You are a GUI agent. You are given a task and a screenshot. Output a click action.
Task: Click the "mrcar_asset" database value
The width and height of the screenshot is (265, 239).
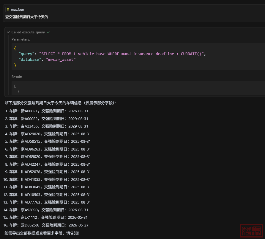[61, 60]
